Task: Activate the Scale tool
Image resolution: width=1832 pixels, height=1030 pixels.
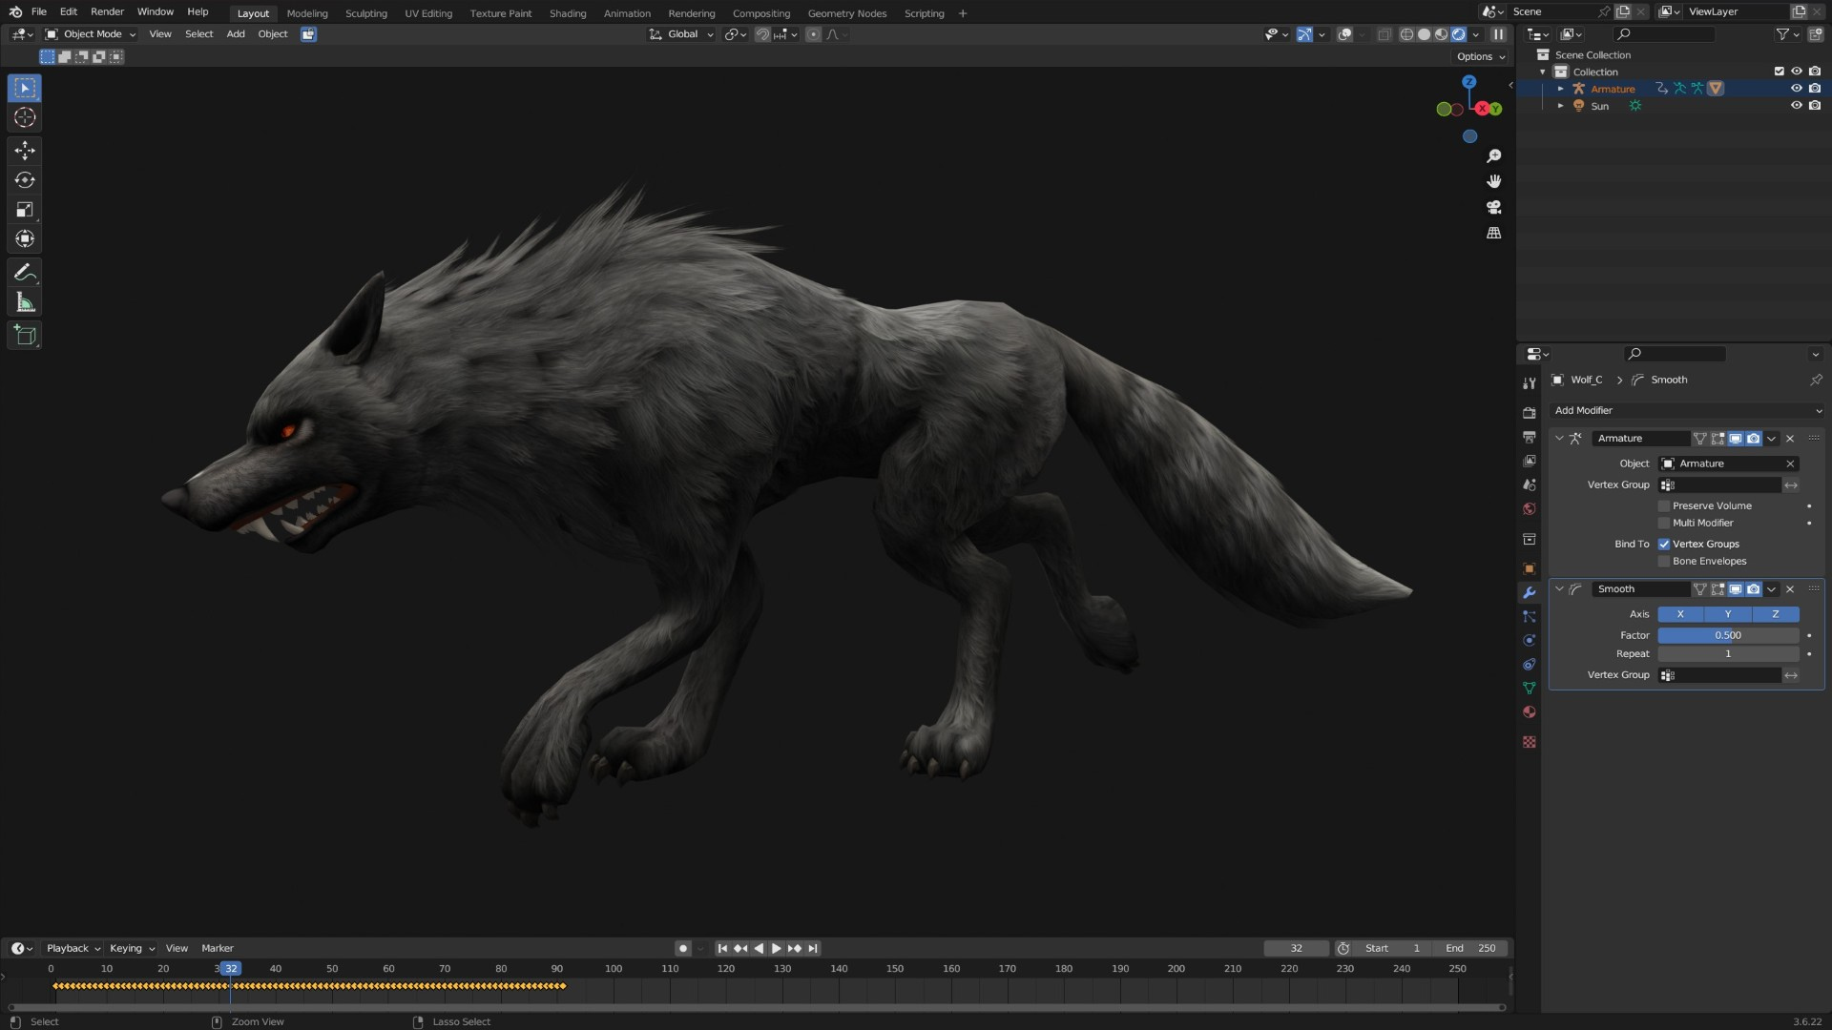Action: tap(25, 210)
